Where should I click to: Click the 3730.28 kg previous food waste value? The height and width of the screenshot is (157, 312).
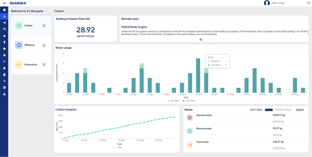279,148
